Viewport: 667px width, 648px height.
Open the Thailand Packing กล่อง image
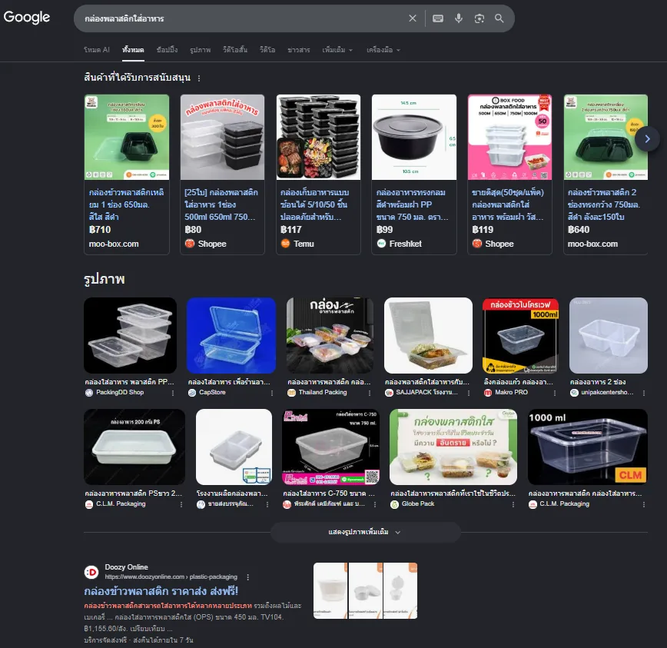coord(330,335)
